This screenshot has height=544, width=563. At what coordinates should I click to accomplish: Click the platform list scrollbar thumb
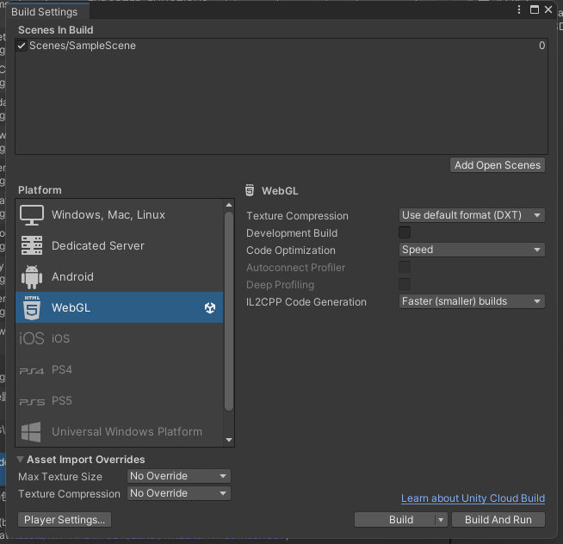pos(229,311)
